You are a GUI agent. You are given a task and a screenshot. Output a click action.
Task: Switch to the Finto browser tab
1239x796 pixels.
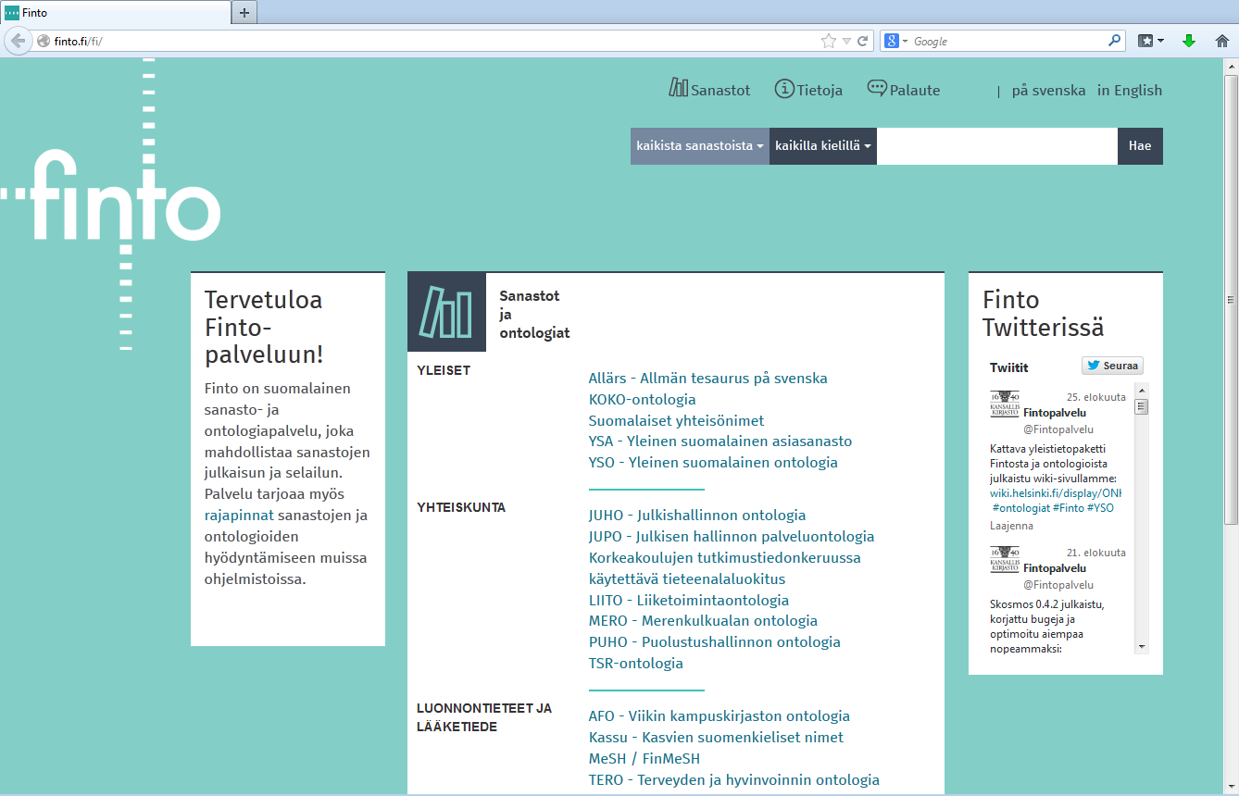(x=116, y=13)
